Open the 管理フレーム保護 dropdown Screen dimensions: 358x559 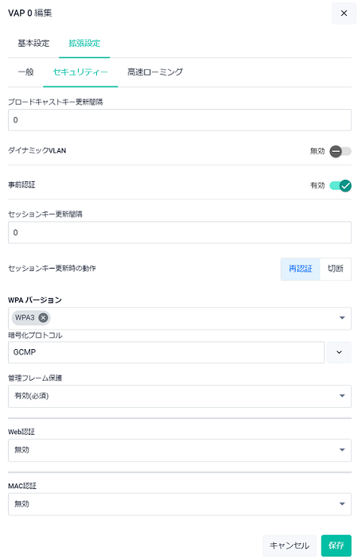(180, 396)
